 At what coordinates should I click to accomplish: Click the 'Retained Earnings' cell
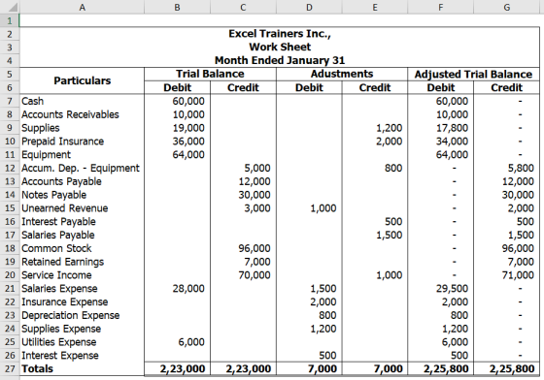point(82,262)
